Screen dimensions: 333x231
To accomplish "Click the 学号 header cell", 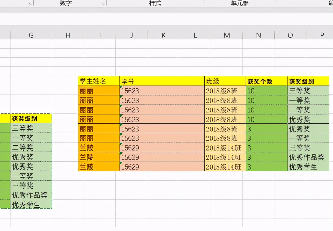I will [x=162, y=81].
